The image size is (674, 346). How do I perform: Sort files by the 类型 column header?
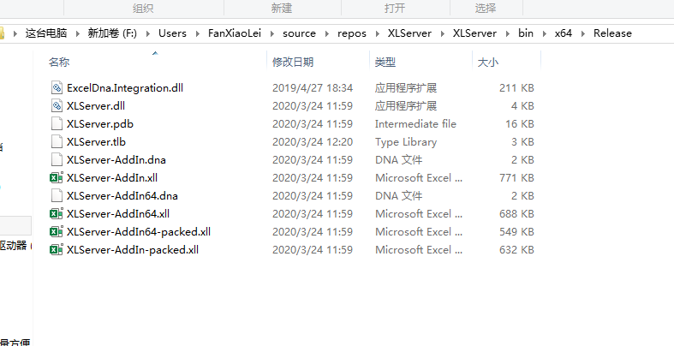point(385,63)
